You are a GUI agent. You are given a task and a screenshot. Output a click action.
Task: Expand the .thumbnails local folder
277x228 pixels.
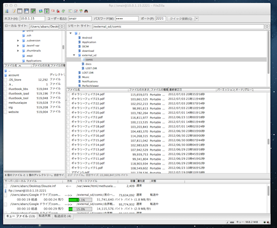18,51
